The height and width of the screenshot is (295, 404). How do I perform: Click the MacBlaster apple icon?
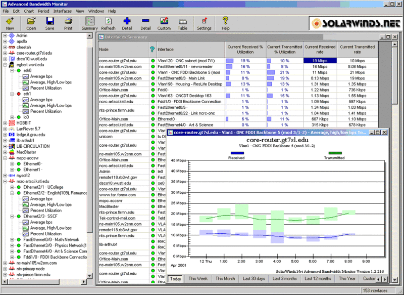[x=12, y=152]
